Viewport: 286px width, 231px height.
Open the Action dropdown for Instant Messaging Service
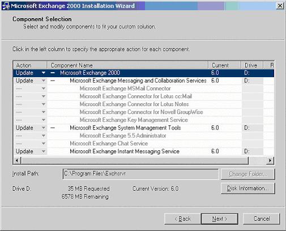(44, 152)
